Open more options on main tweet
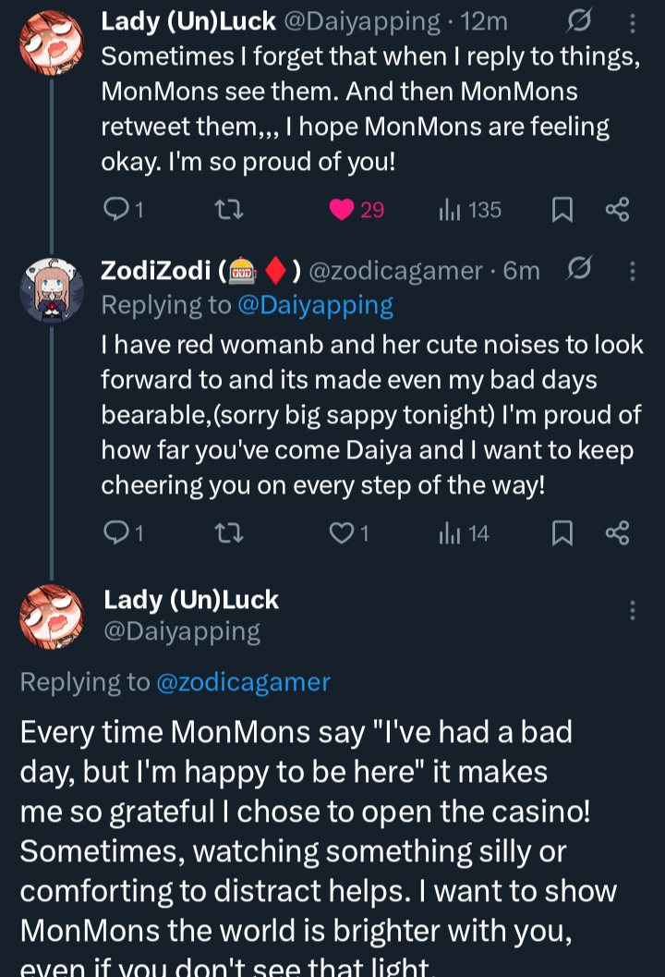Image resolution: width=665 pixels, height=977 pixels. click(x=632, y=610)
